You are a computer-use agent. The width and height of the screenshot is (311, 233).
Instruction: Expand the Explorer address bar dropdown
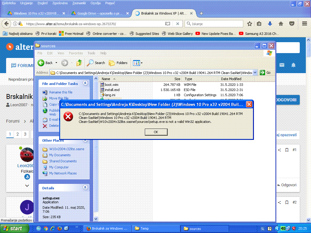pyautogui.click(x=255, y=73)
